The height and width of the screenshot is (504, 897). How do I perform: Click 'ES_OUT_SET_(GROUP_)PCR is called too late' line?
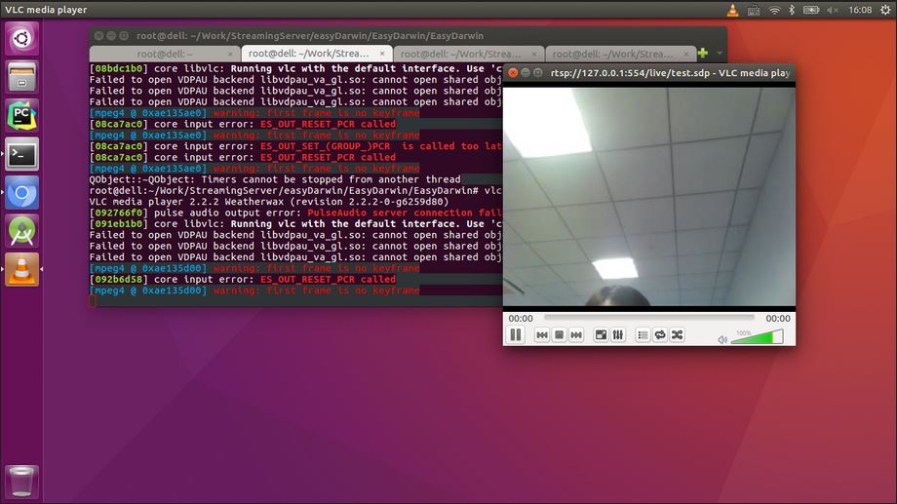tap(295, 146)
